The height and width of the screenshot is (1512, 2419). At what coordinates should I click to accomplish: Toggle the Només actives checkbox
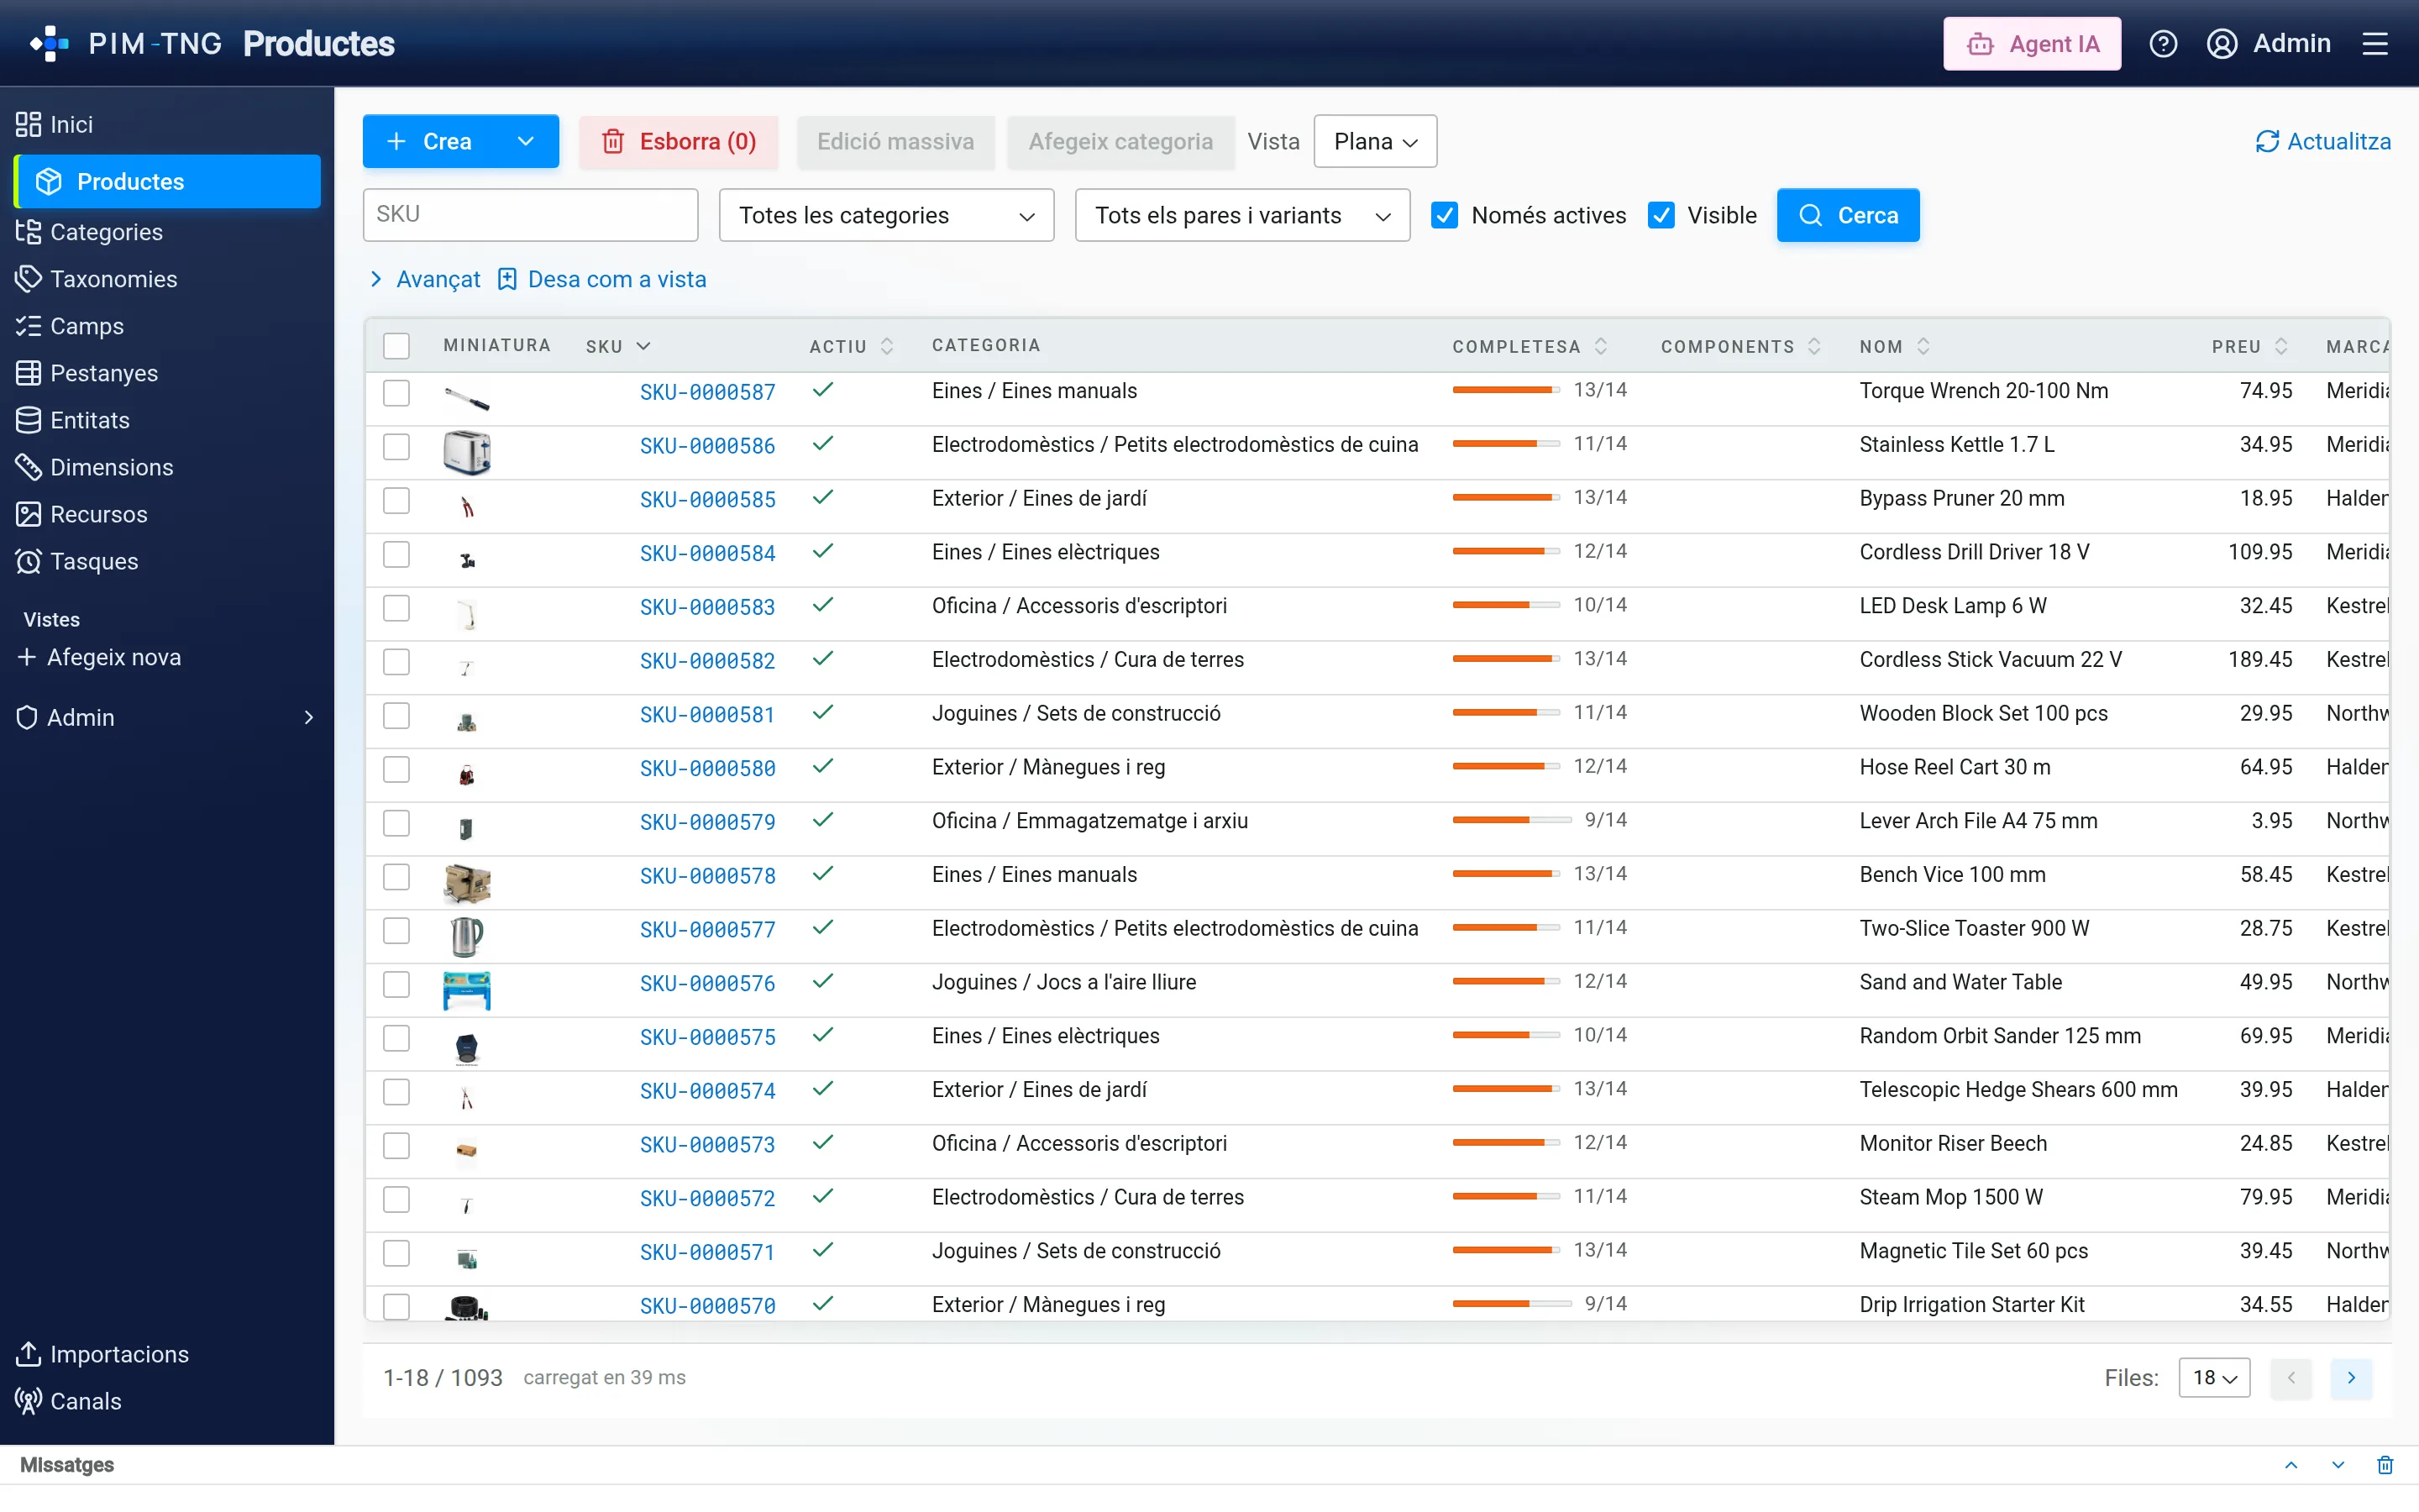pos(1445,215)
